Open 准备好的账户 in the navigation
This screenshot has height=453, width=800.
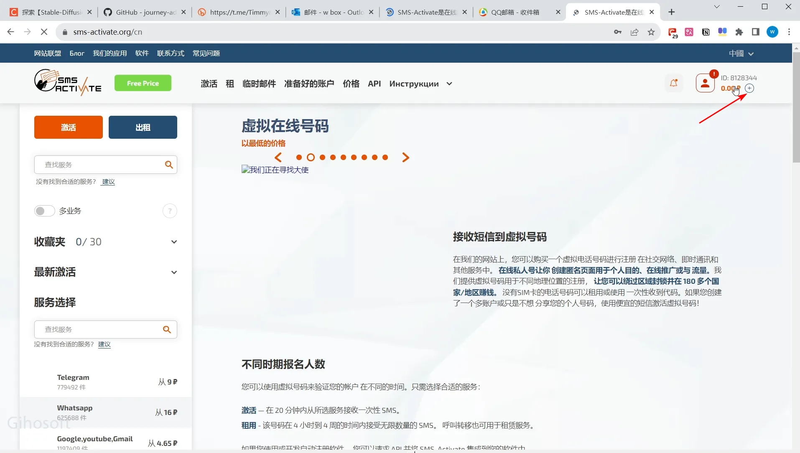tap(309, 84)
